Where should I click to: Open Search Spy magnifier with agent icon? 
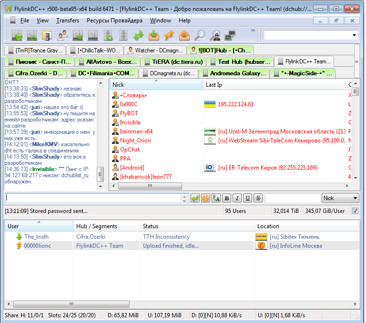click(215, 35)
